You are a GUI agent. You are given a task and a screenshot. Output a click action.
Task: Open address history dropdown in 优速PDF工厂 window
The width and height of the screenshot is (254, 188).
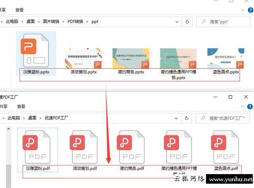[176, 118]
